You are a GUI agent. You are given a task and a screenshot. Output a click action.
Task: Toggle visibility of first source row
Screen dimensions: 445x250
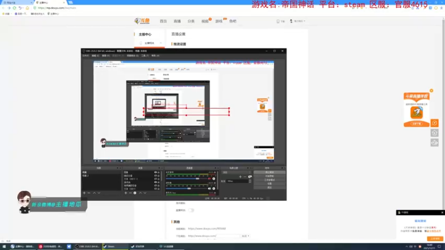156,172
